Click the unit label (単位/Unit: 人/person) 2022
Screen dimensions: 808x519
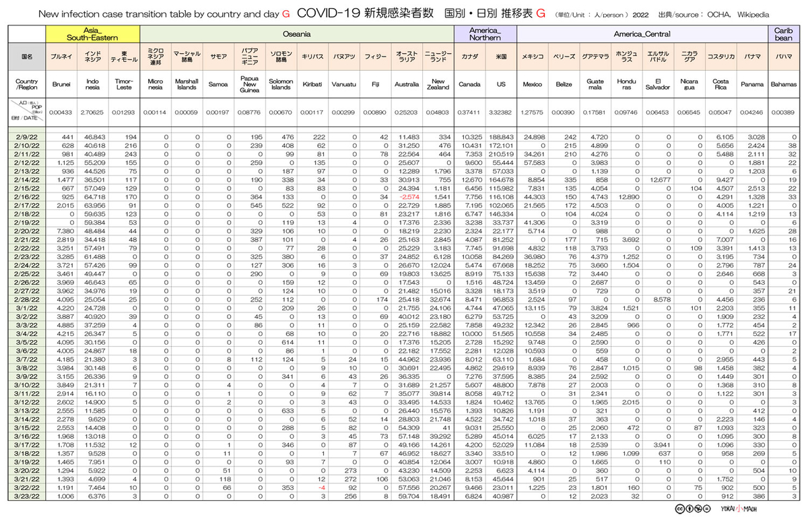[x=602, y=15]
